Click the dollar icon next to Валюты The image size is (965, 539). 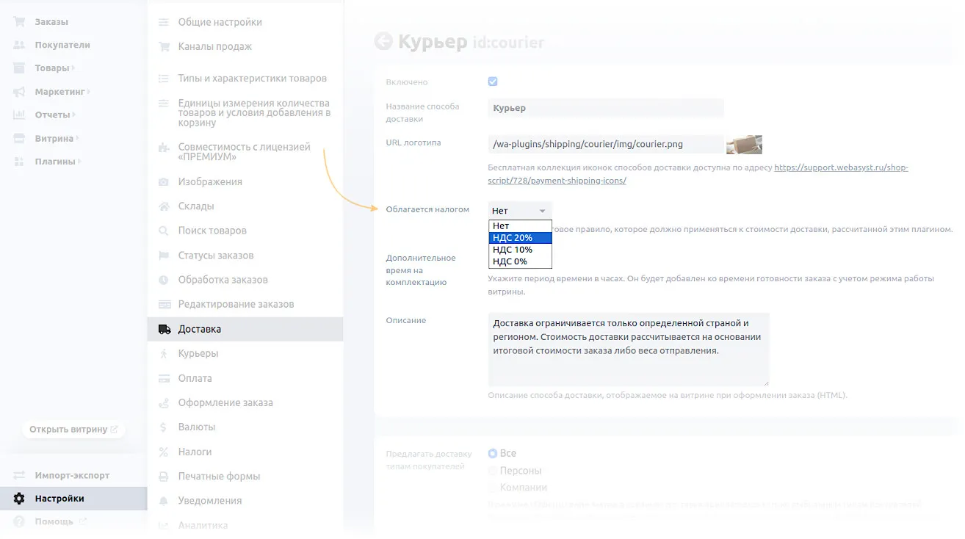pos(165,427)
